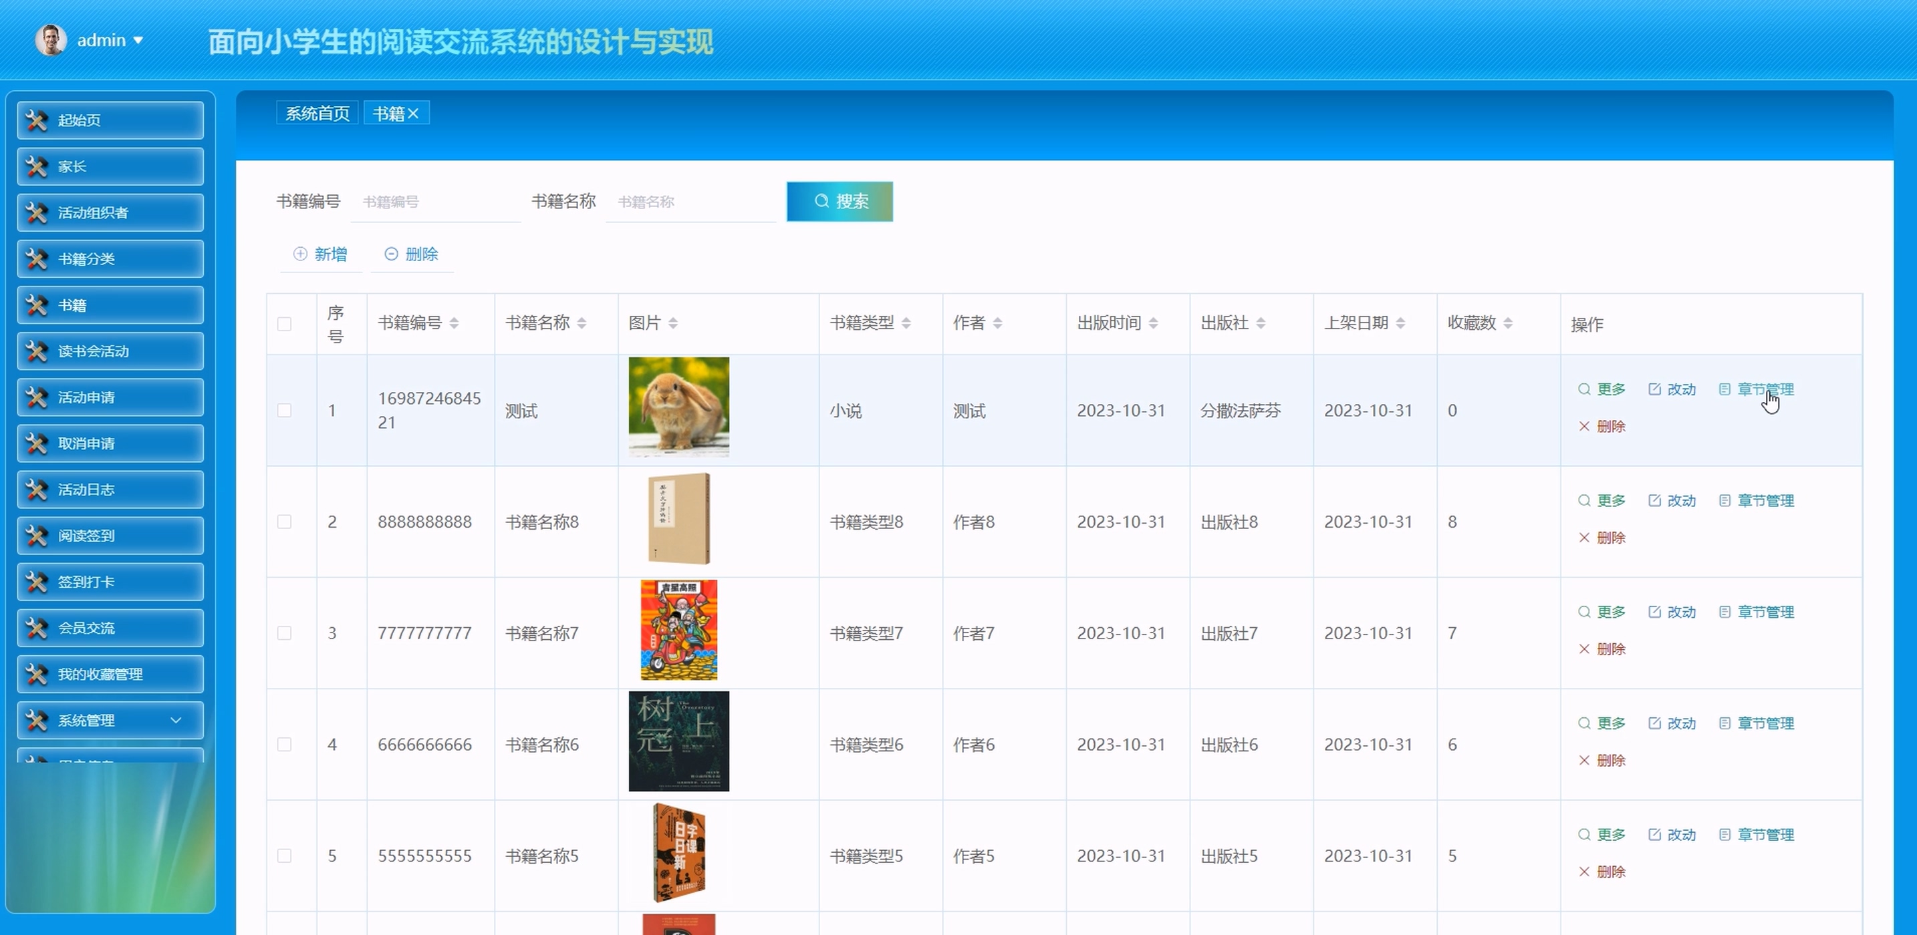
Task: Click 删除 for the 书籍名称8 row
Action: point(1602,538)
